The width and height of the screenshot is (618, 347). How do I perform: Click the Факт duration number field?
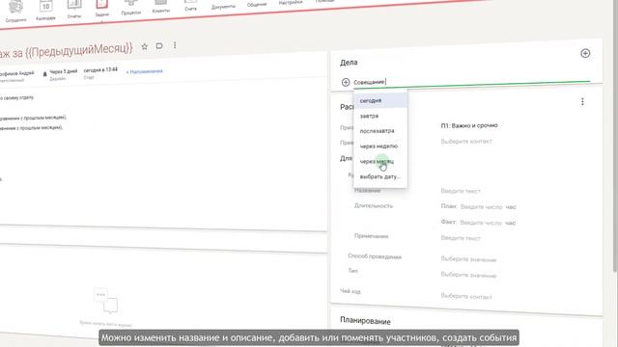pyautogui.click(x=481, y=223)
